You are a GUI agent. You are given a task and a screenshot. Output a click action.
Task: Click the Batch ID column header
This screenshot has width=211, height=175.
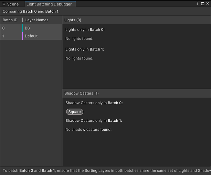(10, 20)
